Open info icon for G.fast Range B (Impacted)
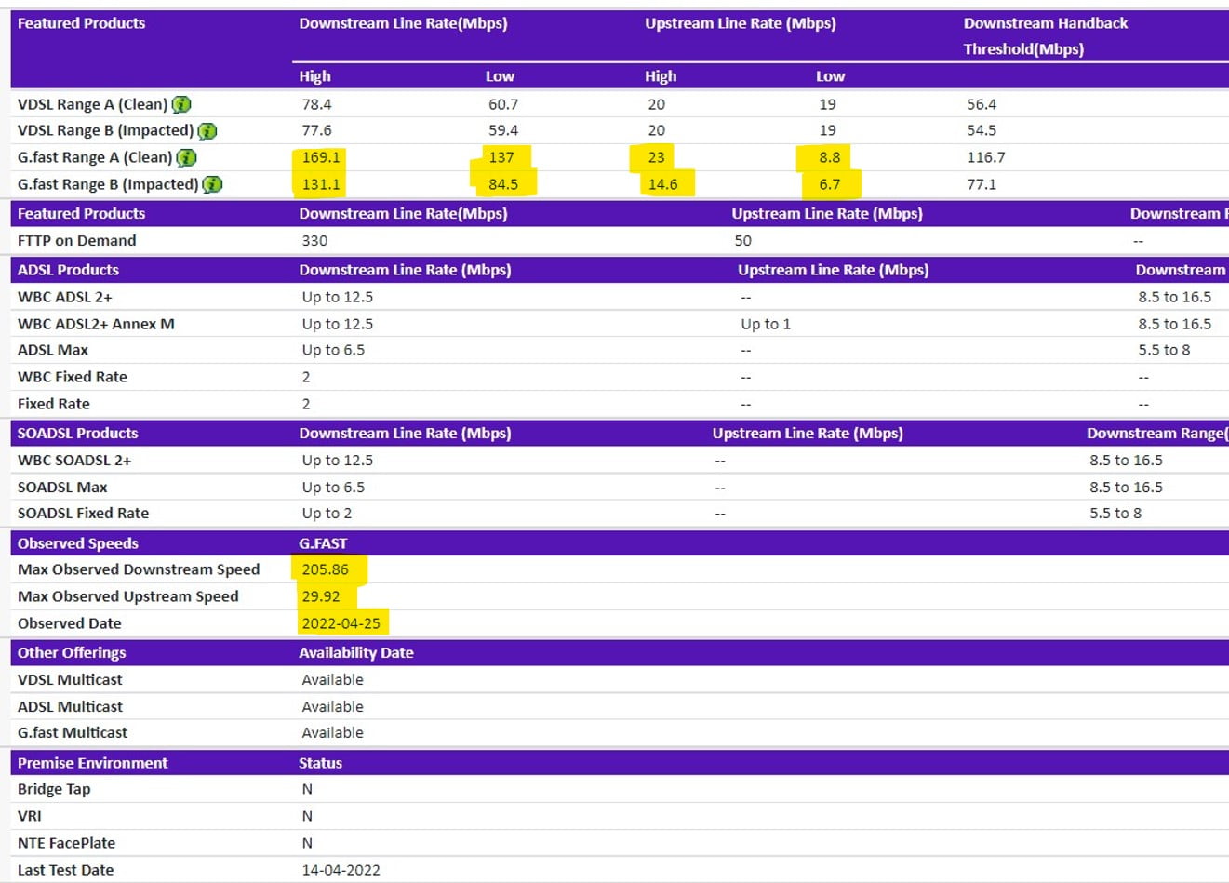Screen dimensions: 1229x883 [x=212, y=184]
